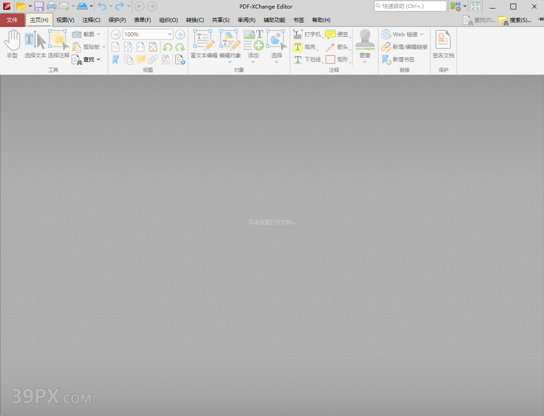Add a new bookmark (新增书签)
This screenshot has height=416, width=544.
coord(398,60)
